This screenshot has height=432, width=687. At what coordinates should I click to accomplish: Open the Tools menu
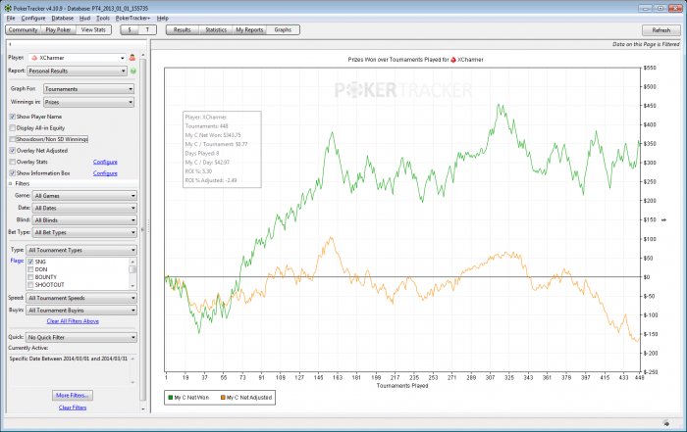click(x=103, y=19)
